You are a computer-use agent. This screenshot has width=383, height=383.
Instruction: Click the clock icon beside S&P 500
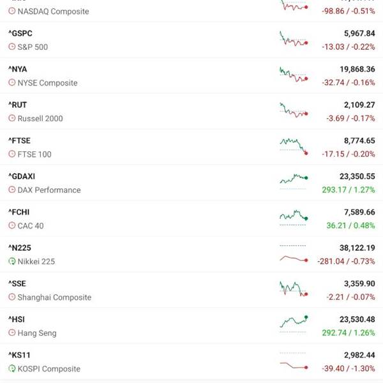(x=11, y=47)
